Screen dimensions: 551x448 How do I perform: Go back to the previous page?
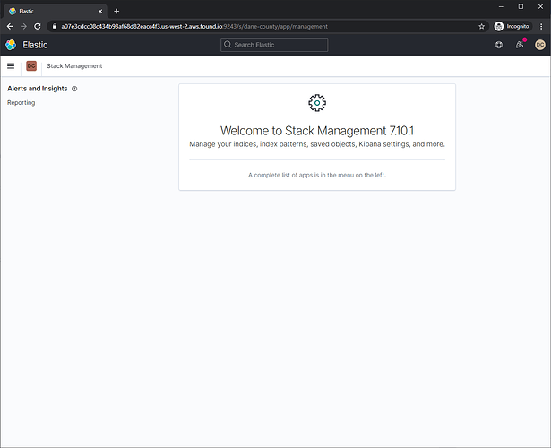[10, 26]
